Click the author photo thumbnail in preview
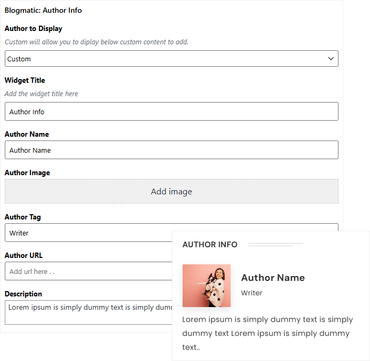370x361 pixels. coord(207,286)
